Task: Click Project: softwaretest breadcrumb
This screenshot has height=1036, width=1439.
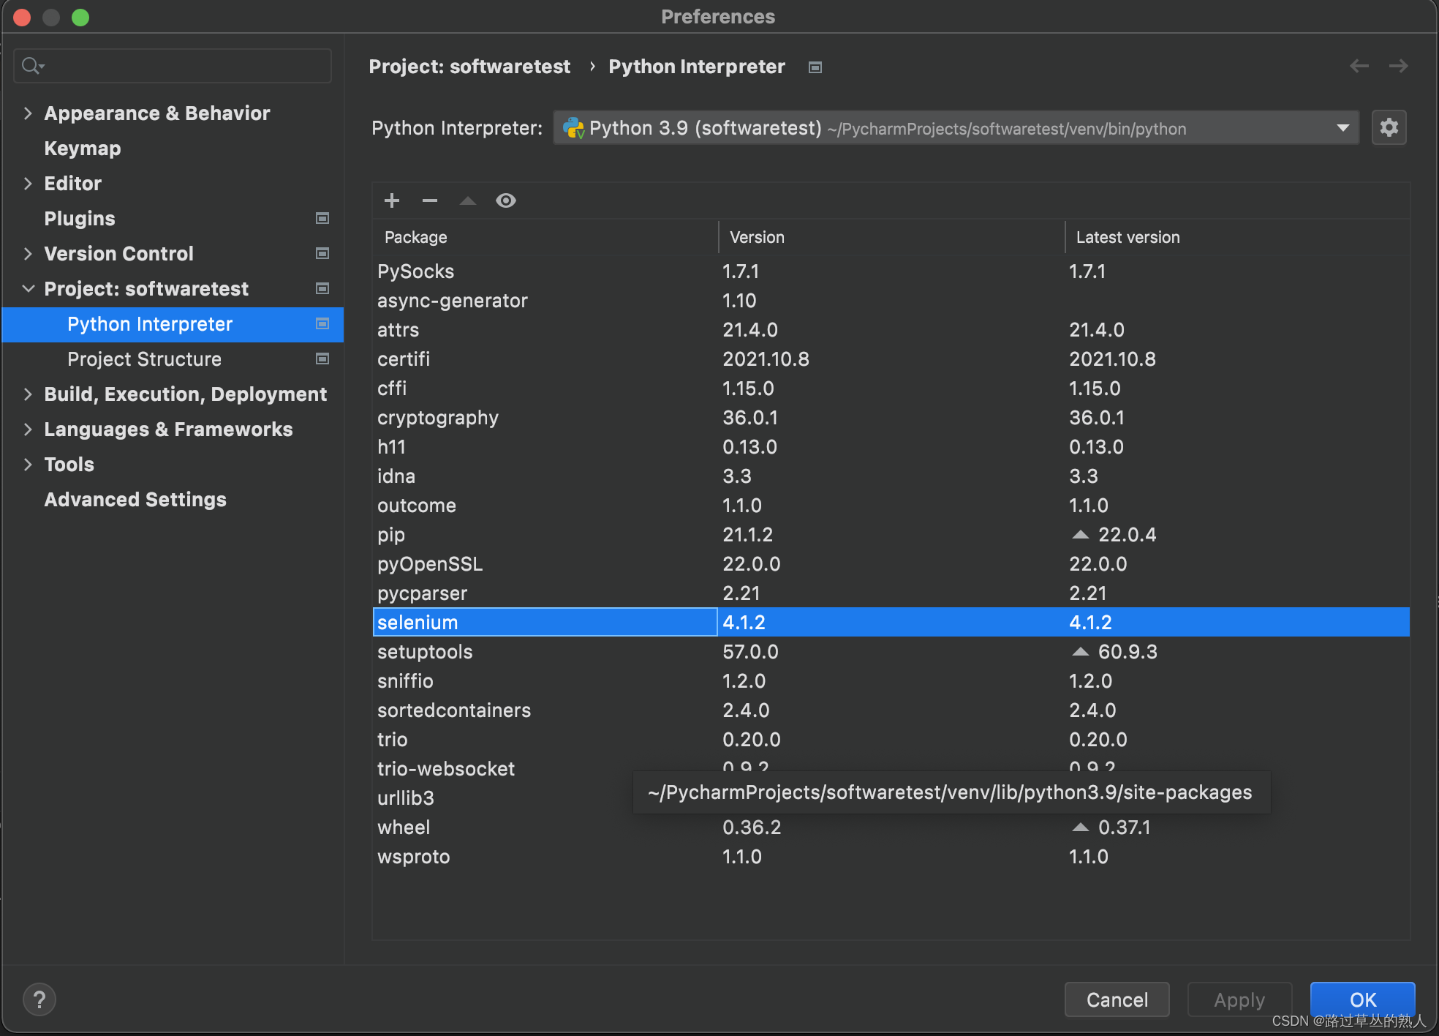Action: tap(469, 67)
